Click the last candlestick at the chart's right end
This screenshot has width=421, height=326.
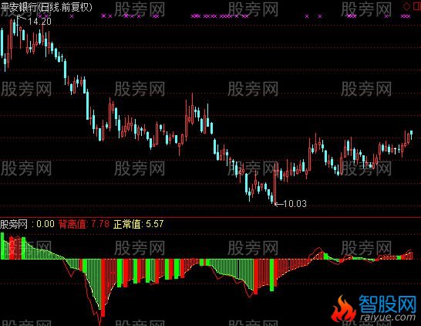411,134
